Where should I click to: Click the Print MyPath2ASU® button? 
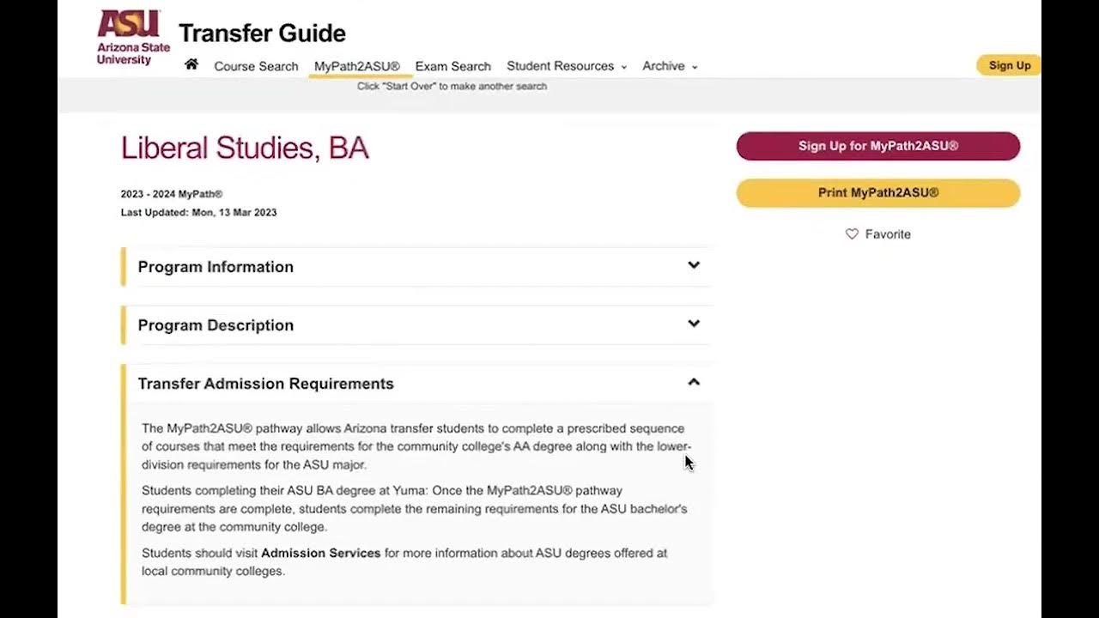pyautogui.click(x=878, y=192)
